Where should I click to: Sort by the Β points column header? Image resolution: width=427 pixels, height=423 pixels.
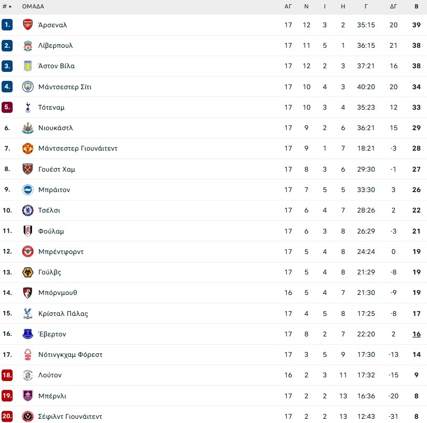coord(416,6)
